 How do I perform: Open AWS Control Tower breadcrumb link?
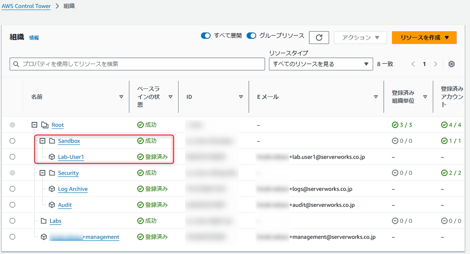(x=26, y=6)
